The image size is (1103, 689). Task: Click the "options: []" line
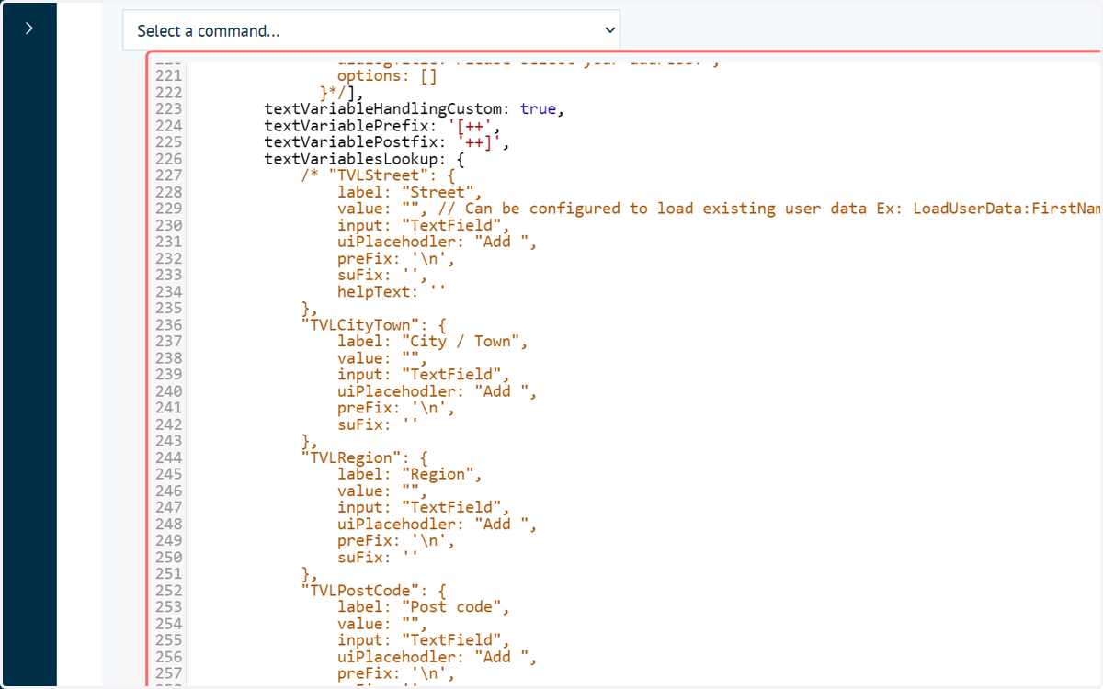coord(387,76)
